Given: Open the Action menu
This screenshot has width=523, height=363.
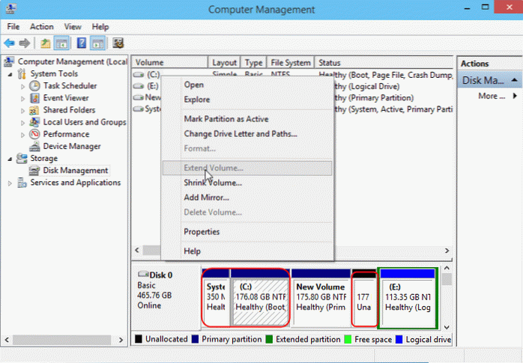Looking at the screenshot, I should 42,27.
